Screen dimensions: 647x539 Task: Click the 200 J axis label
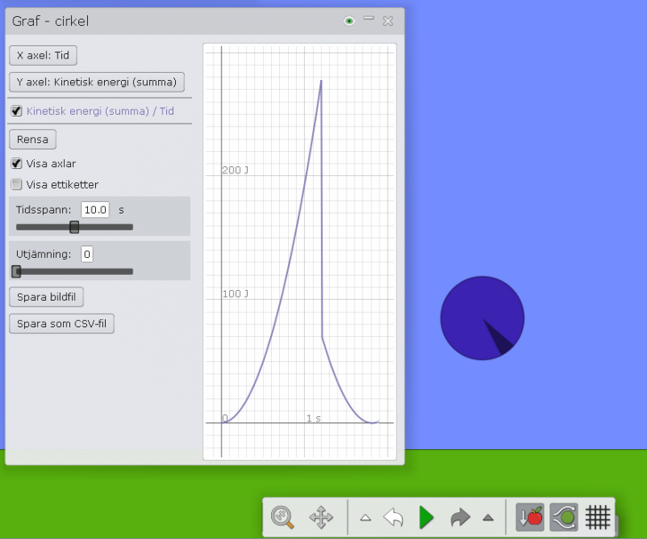tap(235, 170)
